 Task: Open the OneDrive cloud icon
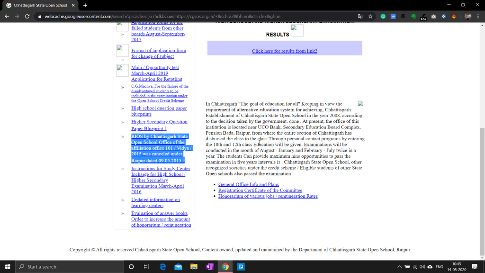[430, 266]
